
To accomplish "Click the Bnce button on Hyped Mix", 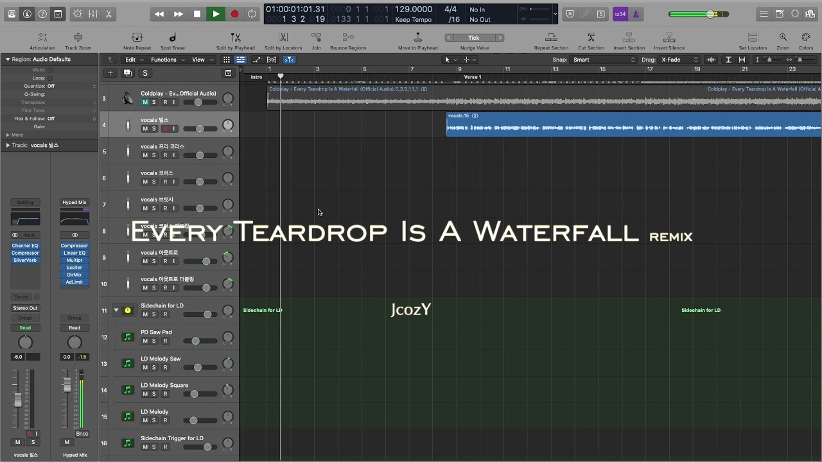I will pos(82,434).
